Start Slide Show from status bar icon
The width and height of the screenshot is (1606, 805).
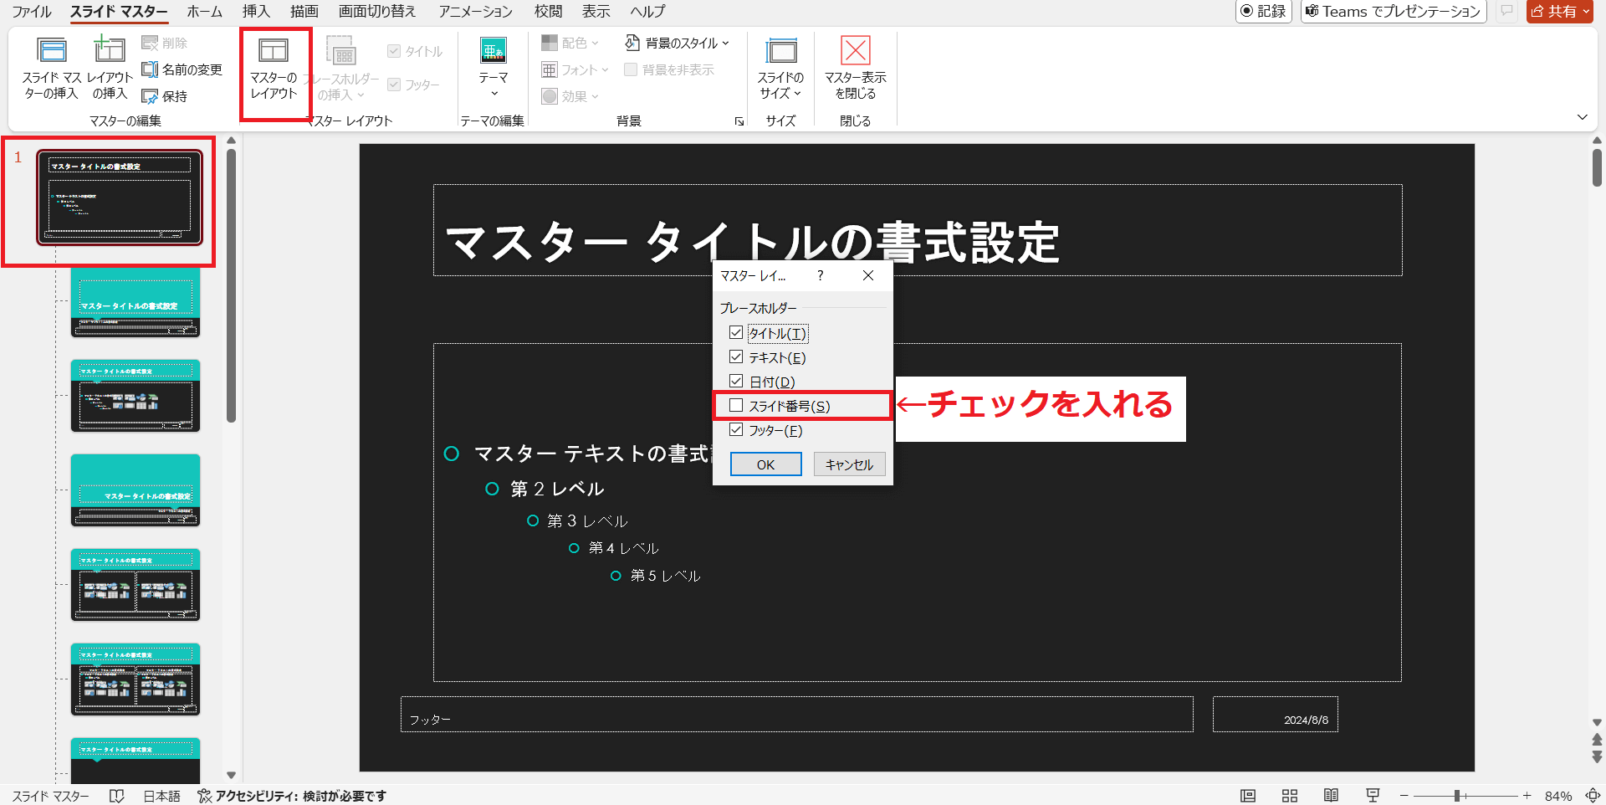(x=1373, y=796)
